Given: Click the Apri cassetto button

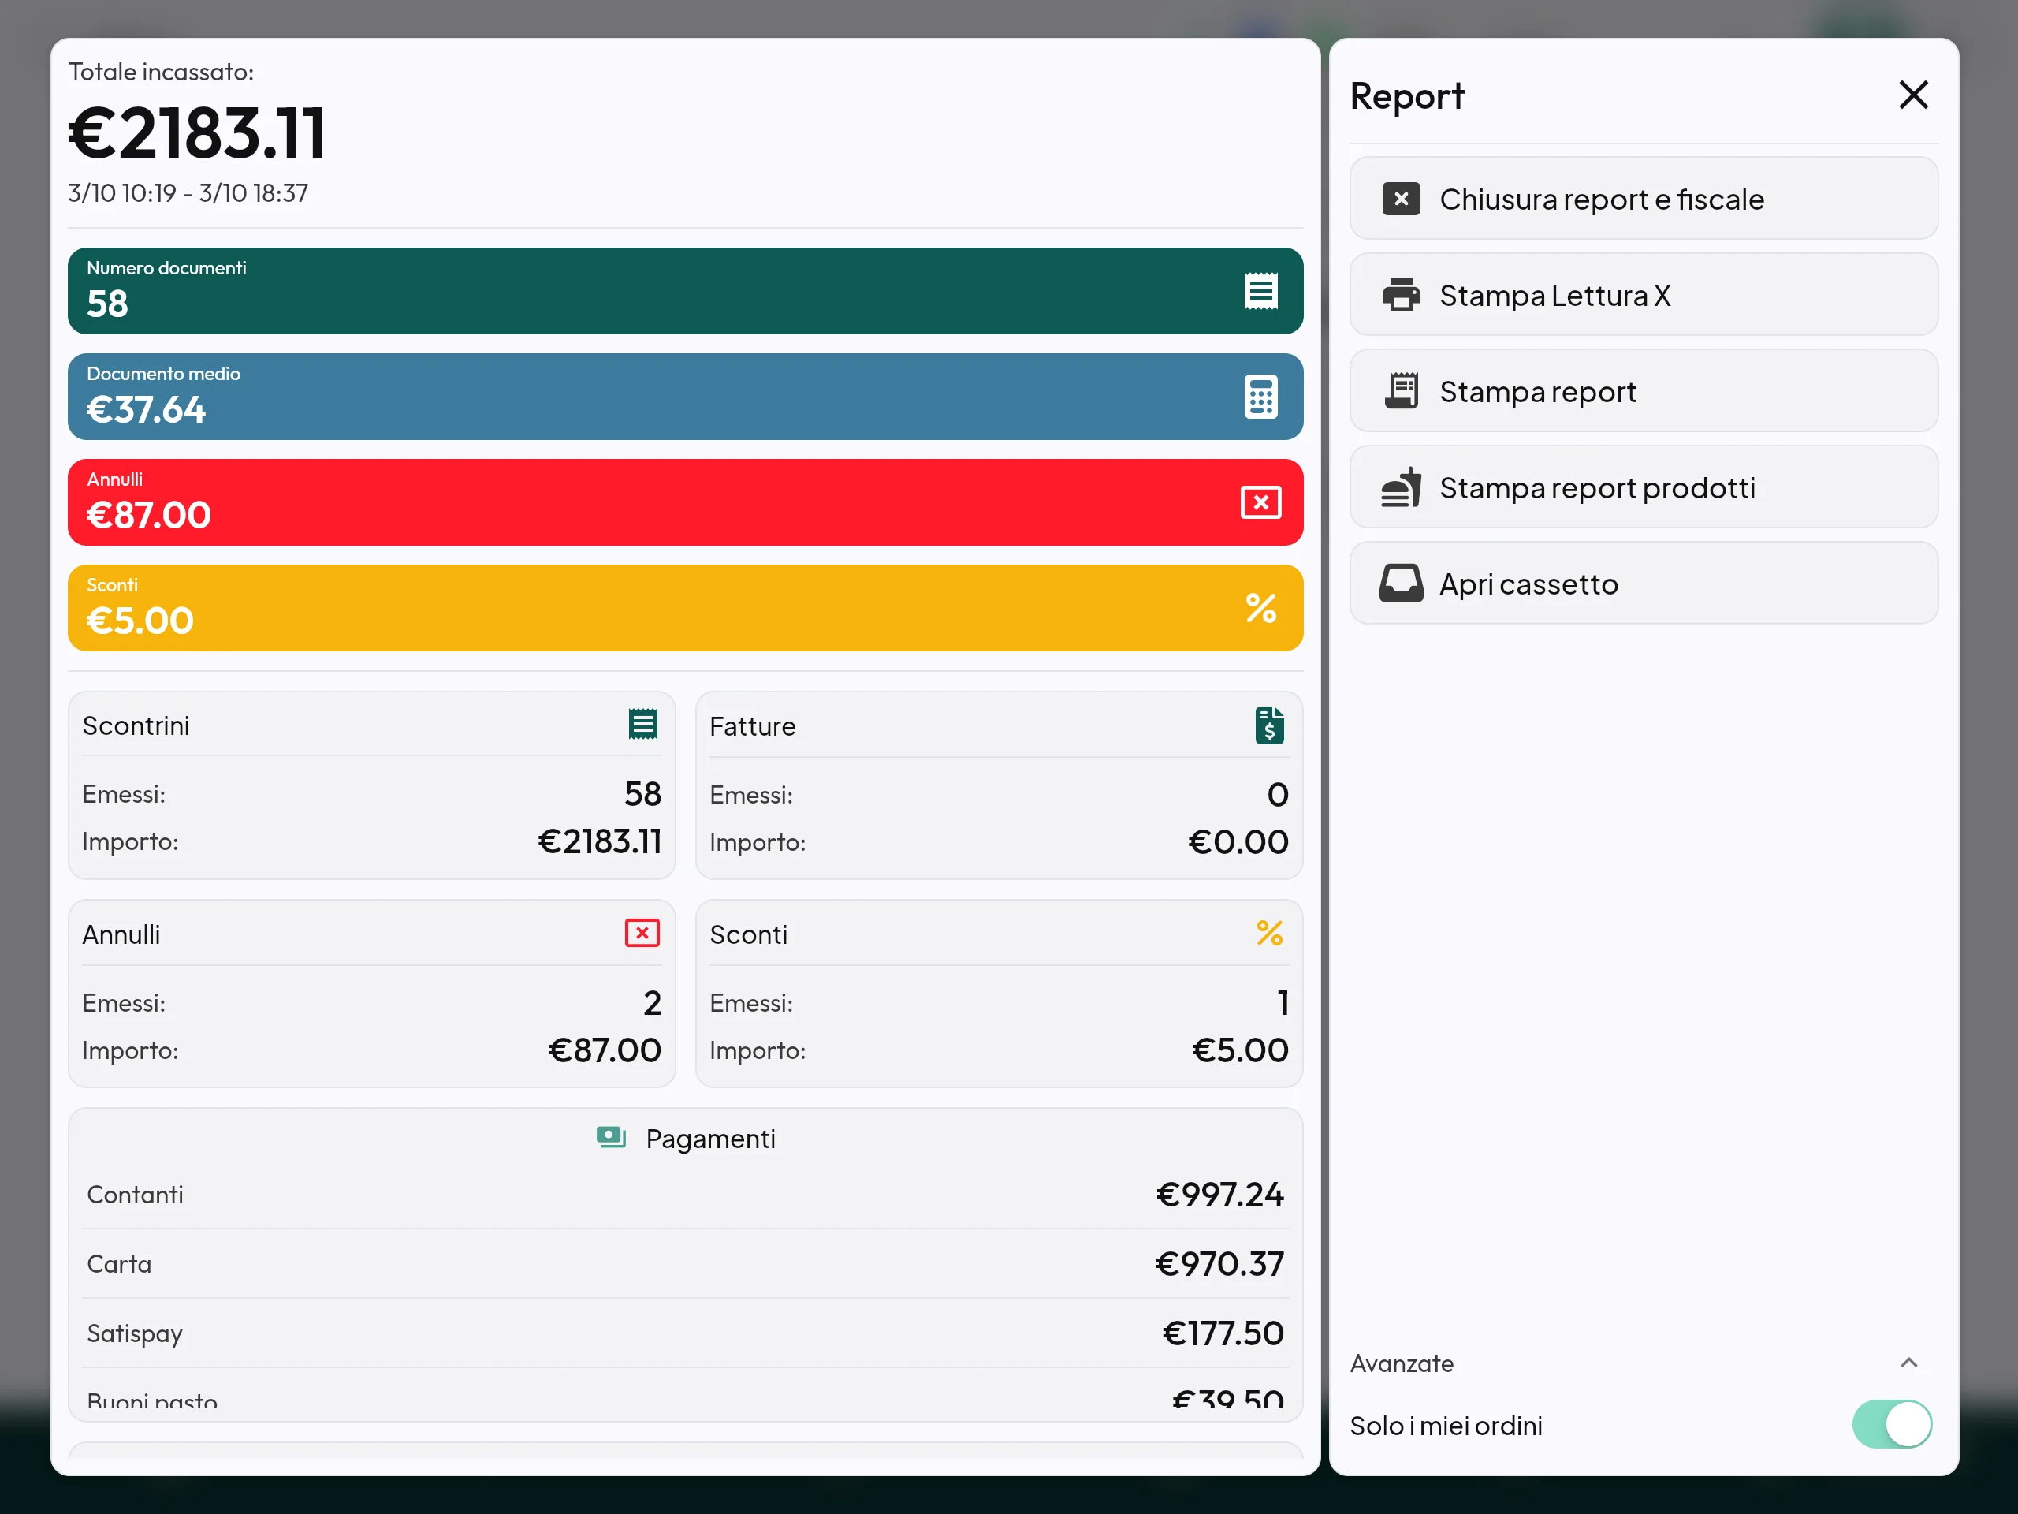Looking at the screenshot, I should (x=1644, y=584).
